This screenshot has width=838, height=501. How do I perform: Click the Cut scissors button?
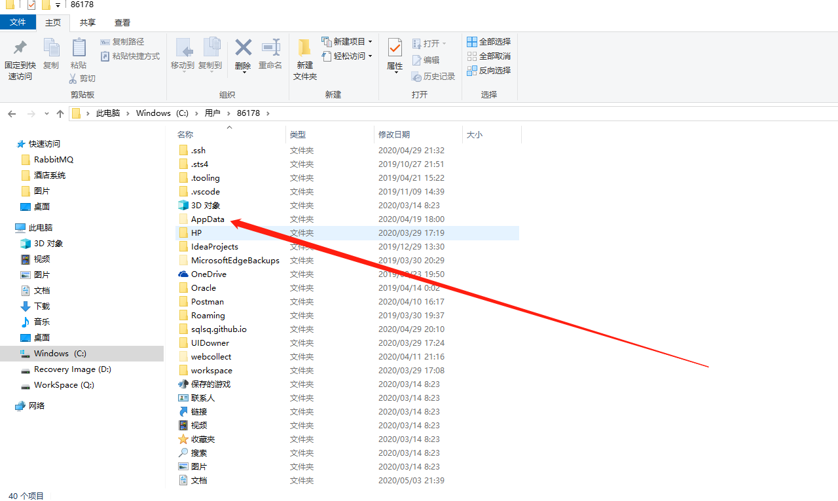[82, 79]
